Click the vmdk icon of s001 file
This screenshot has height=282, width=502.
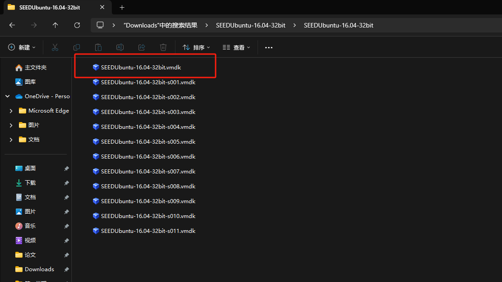tap(96, 82)
